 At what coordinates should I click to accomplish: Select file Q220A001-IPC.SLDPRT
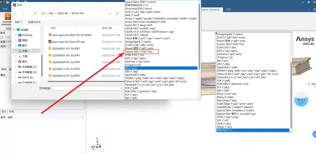tap(66, 48)
